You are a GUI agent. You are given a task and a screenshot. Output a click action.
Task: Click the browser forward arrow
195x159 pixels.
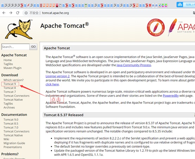tap(11, 13)
